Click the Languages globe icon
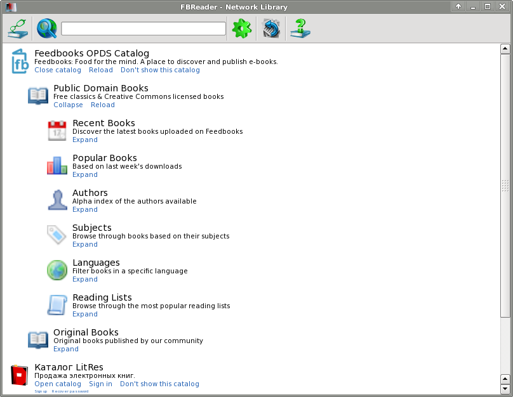Image resolution: width=513 pixels, height=397 pixels. 57,270
